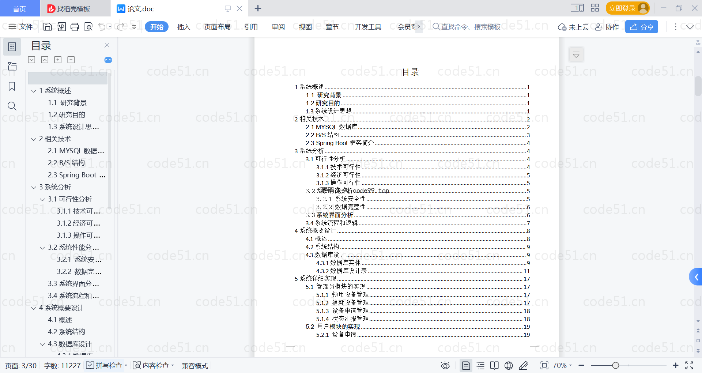Click fit page zoom icon
This screenshot has width=702, height=373.
[x=544, y=365]
